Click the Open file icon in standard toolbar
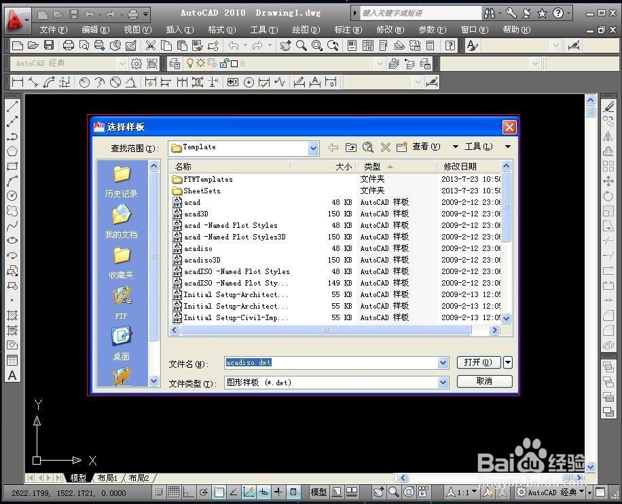This screenshot has width=622, height=504. [33, 45]
